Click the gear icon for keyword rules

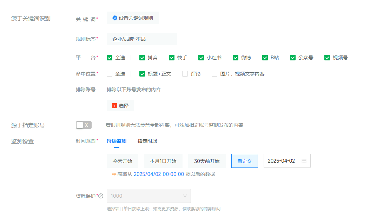click(115, 18)
